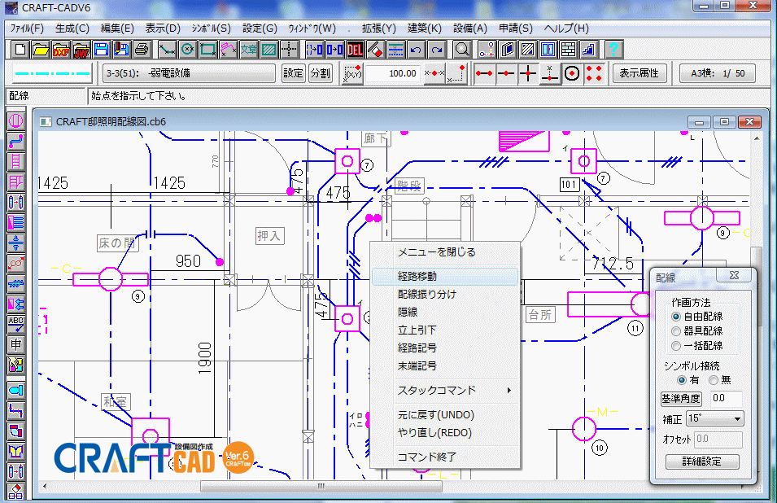Click the 詳細設定 button
This screenshot has height=503, width=777.
coord(702,461)
